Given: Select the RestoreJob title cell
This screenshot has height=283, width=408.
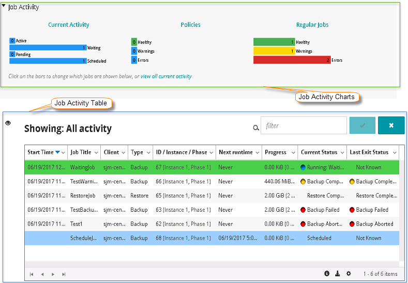Looking at the screenshot, I should [83, 196].
